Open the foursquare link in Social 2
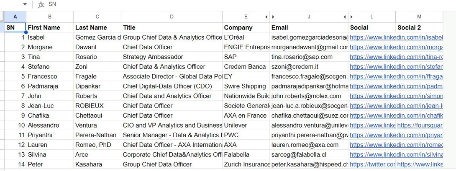This screenshot has height=171, width=456. tap(420, 125)
